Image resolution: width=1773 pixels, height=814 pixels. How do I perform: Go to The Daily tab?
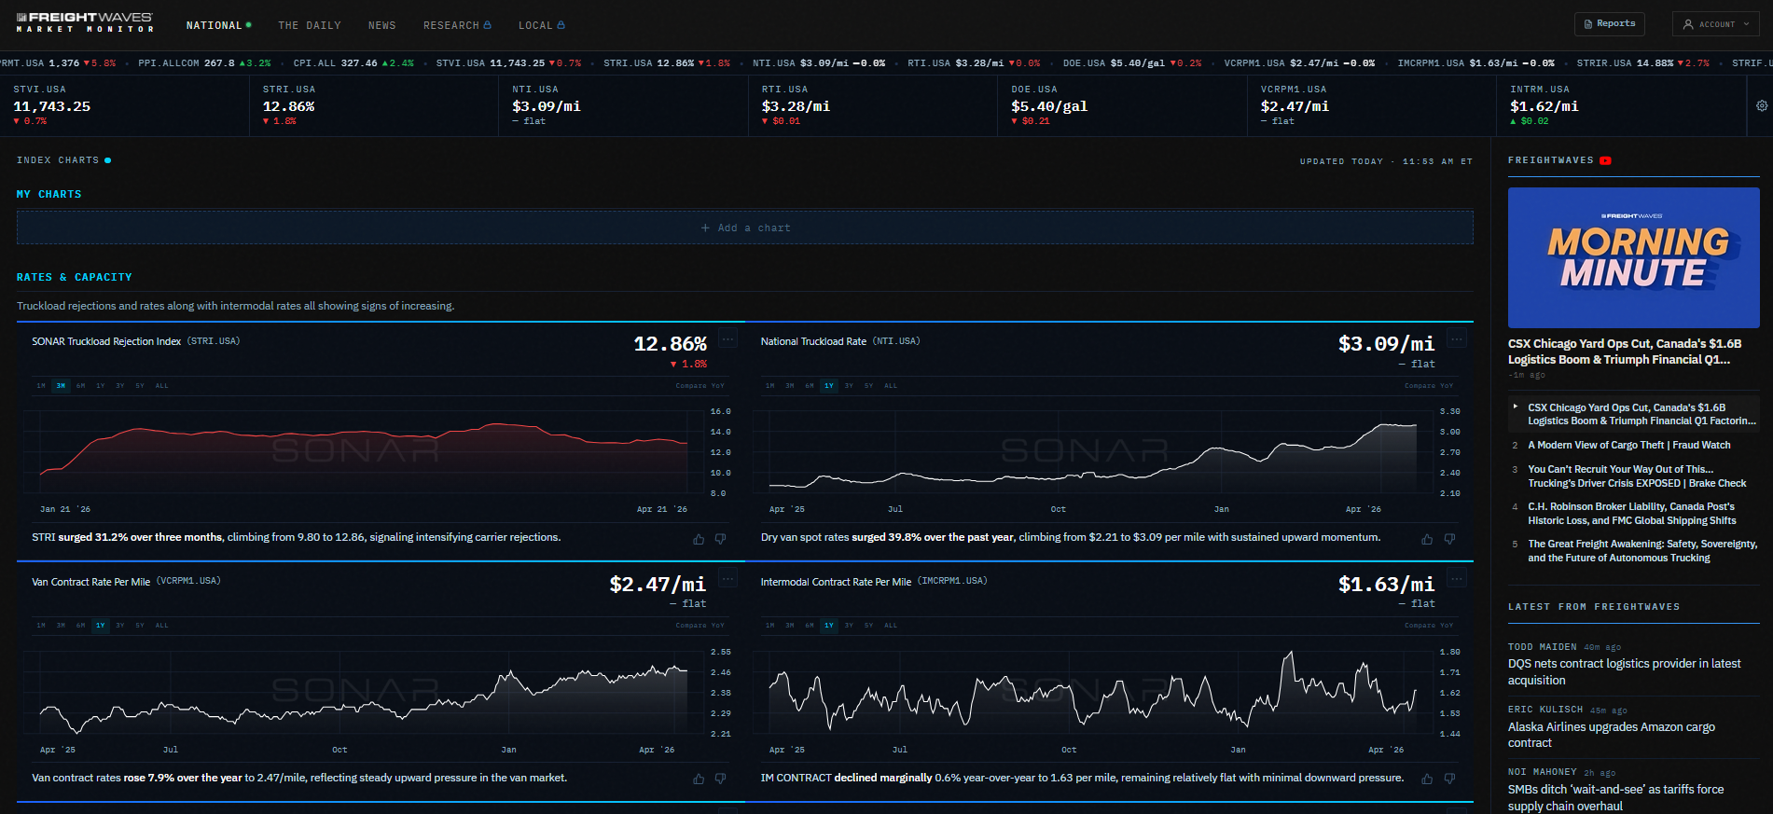[x=310, y=25]
